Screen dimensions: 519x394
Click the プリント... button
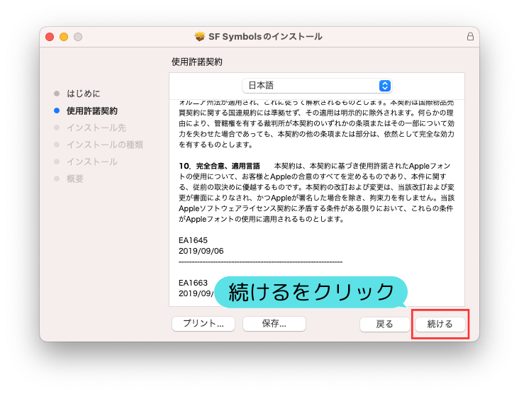coord(203,324)
